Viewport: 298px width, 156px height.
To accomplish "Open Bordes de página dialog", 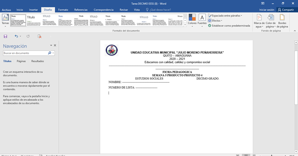I will (x=282, y=21).
